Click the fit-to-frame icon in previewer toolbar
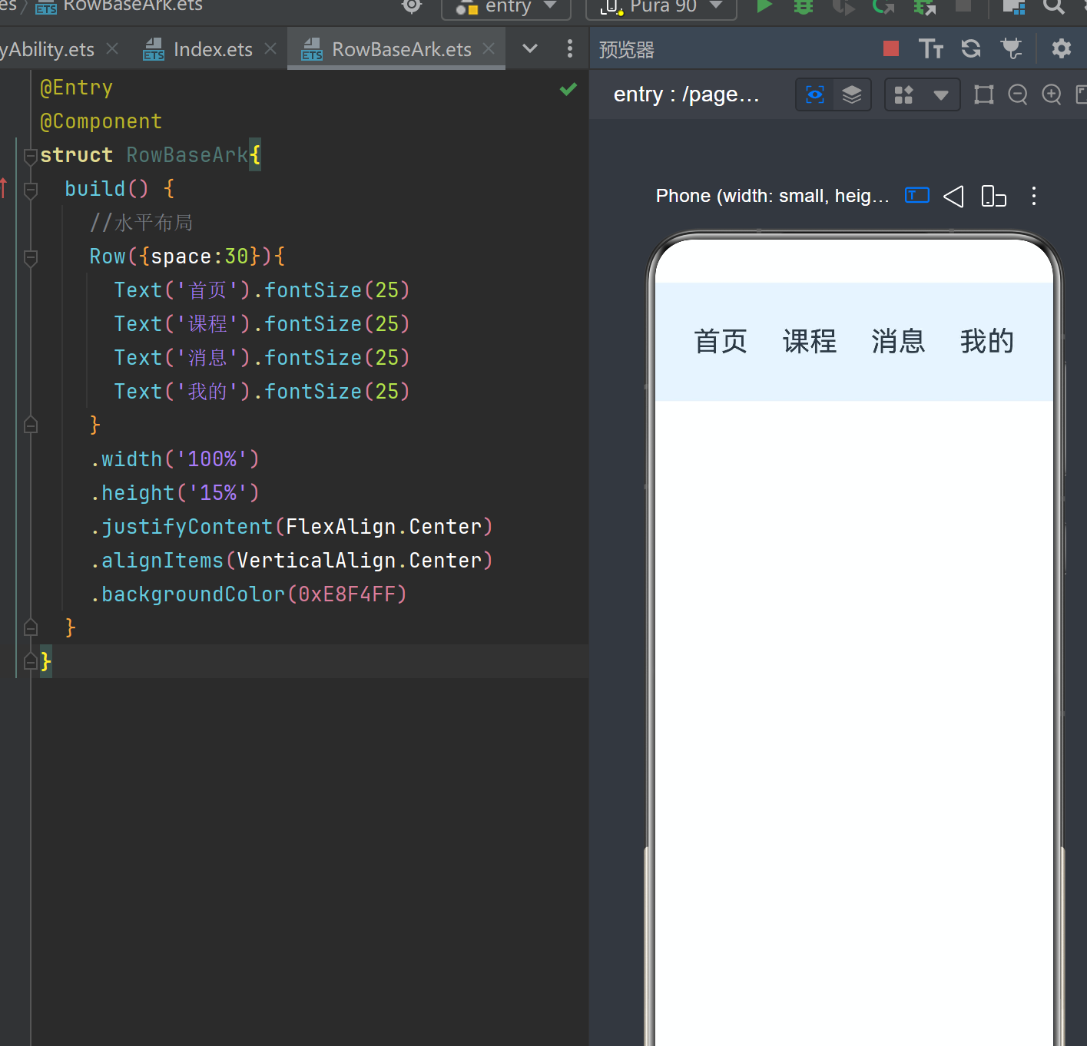The height and width of the screenshot is (1046, 1087). 983,94
